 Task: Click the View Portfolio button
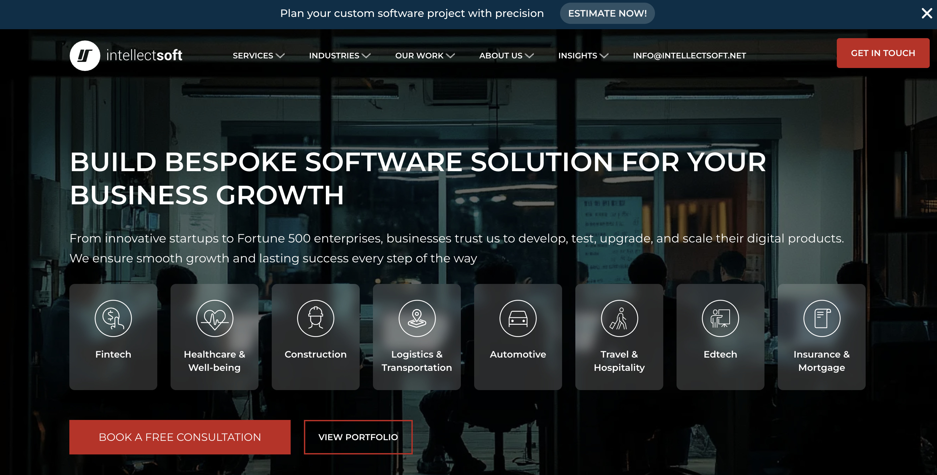358,437
